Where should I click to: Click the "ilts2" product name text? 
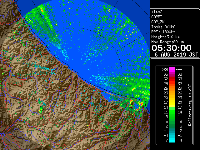157,12
